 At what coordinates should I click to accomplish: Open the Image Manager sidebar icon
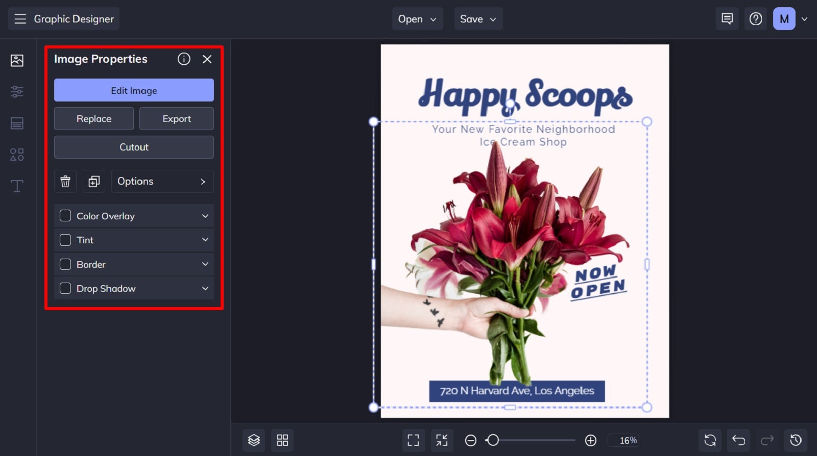tap(17, 60)
